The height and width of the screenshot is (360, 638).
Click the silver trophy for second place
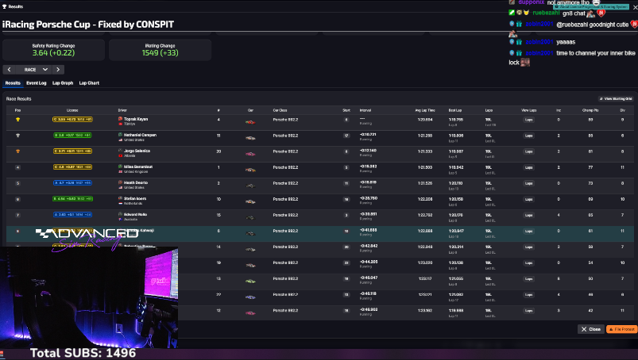pyautogui.click(x=17, y=136)
